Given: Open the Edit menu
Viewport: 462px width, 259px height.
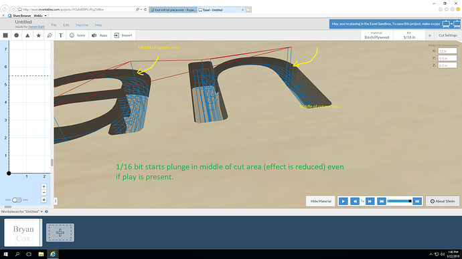Looking at the screenshot, I should coord(66,25).
